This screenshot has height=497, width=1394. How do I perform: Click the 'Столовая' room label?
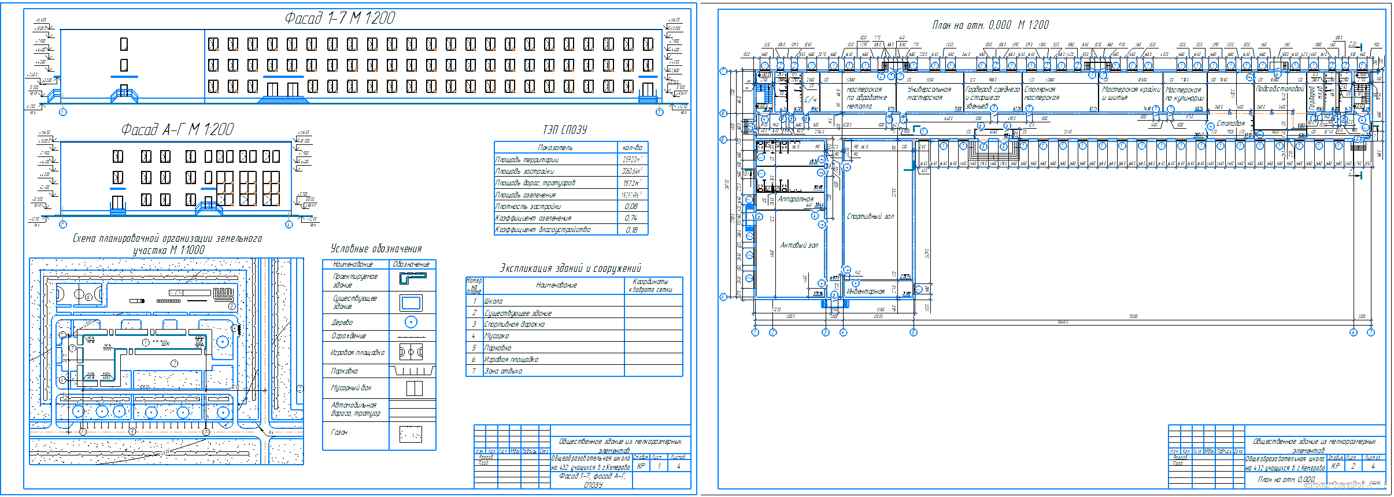1230,123
